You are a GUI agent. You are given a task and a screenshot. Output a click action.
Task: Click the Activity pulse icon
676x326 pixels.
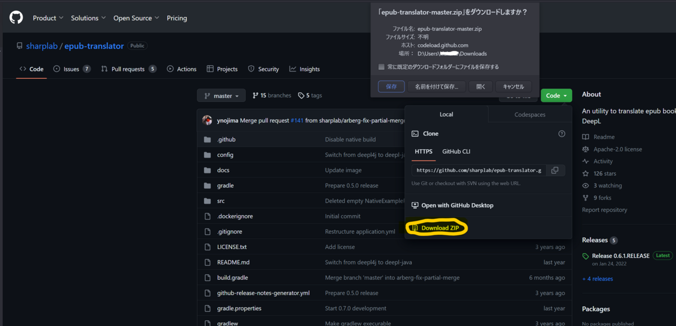point(586,162)
